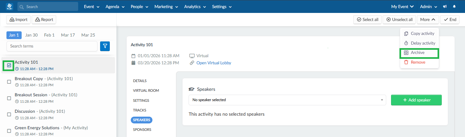This screenshot has height=137, width=465.
Task: Collapse the More options menu
Action: tap(428, 20)
